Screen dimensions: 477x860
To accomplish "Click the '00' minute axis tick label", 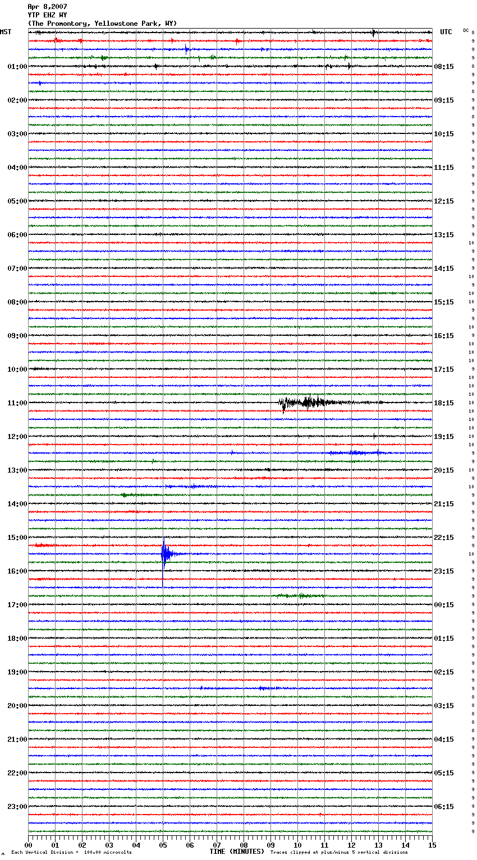I will click(x=28, y=845).
